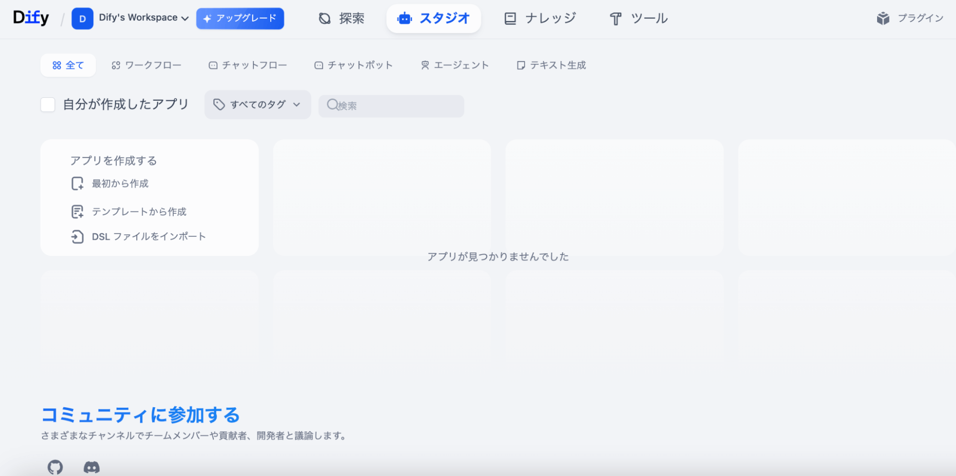
Task: Filter by エージェント agent apps
Action: (455, 65)
